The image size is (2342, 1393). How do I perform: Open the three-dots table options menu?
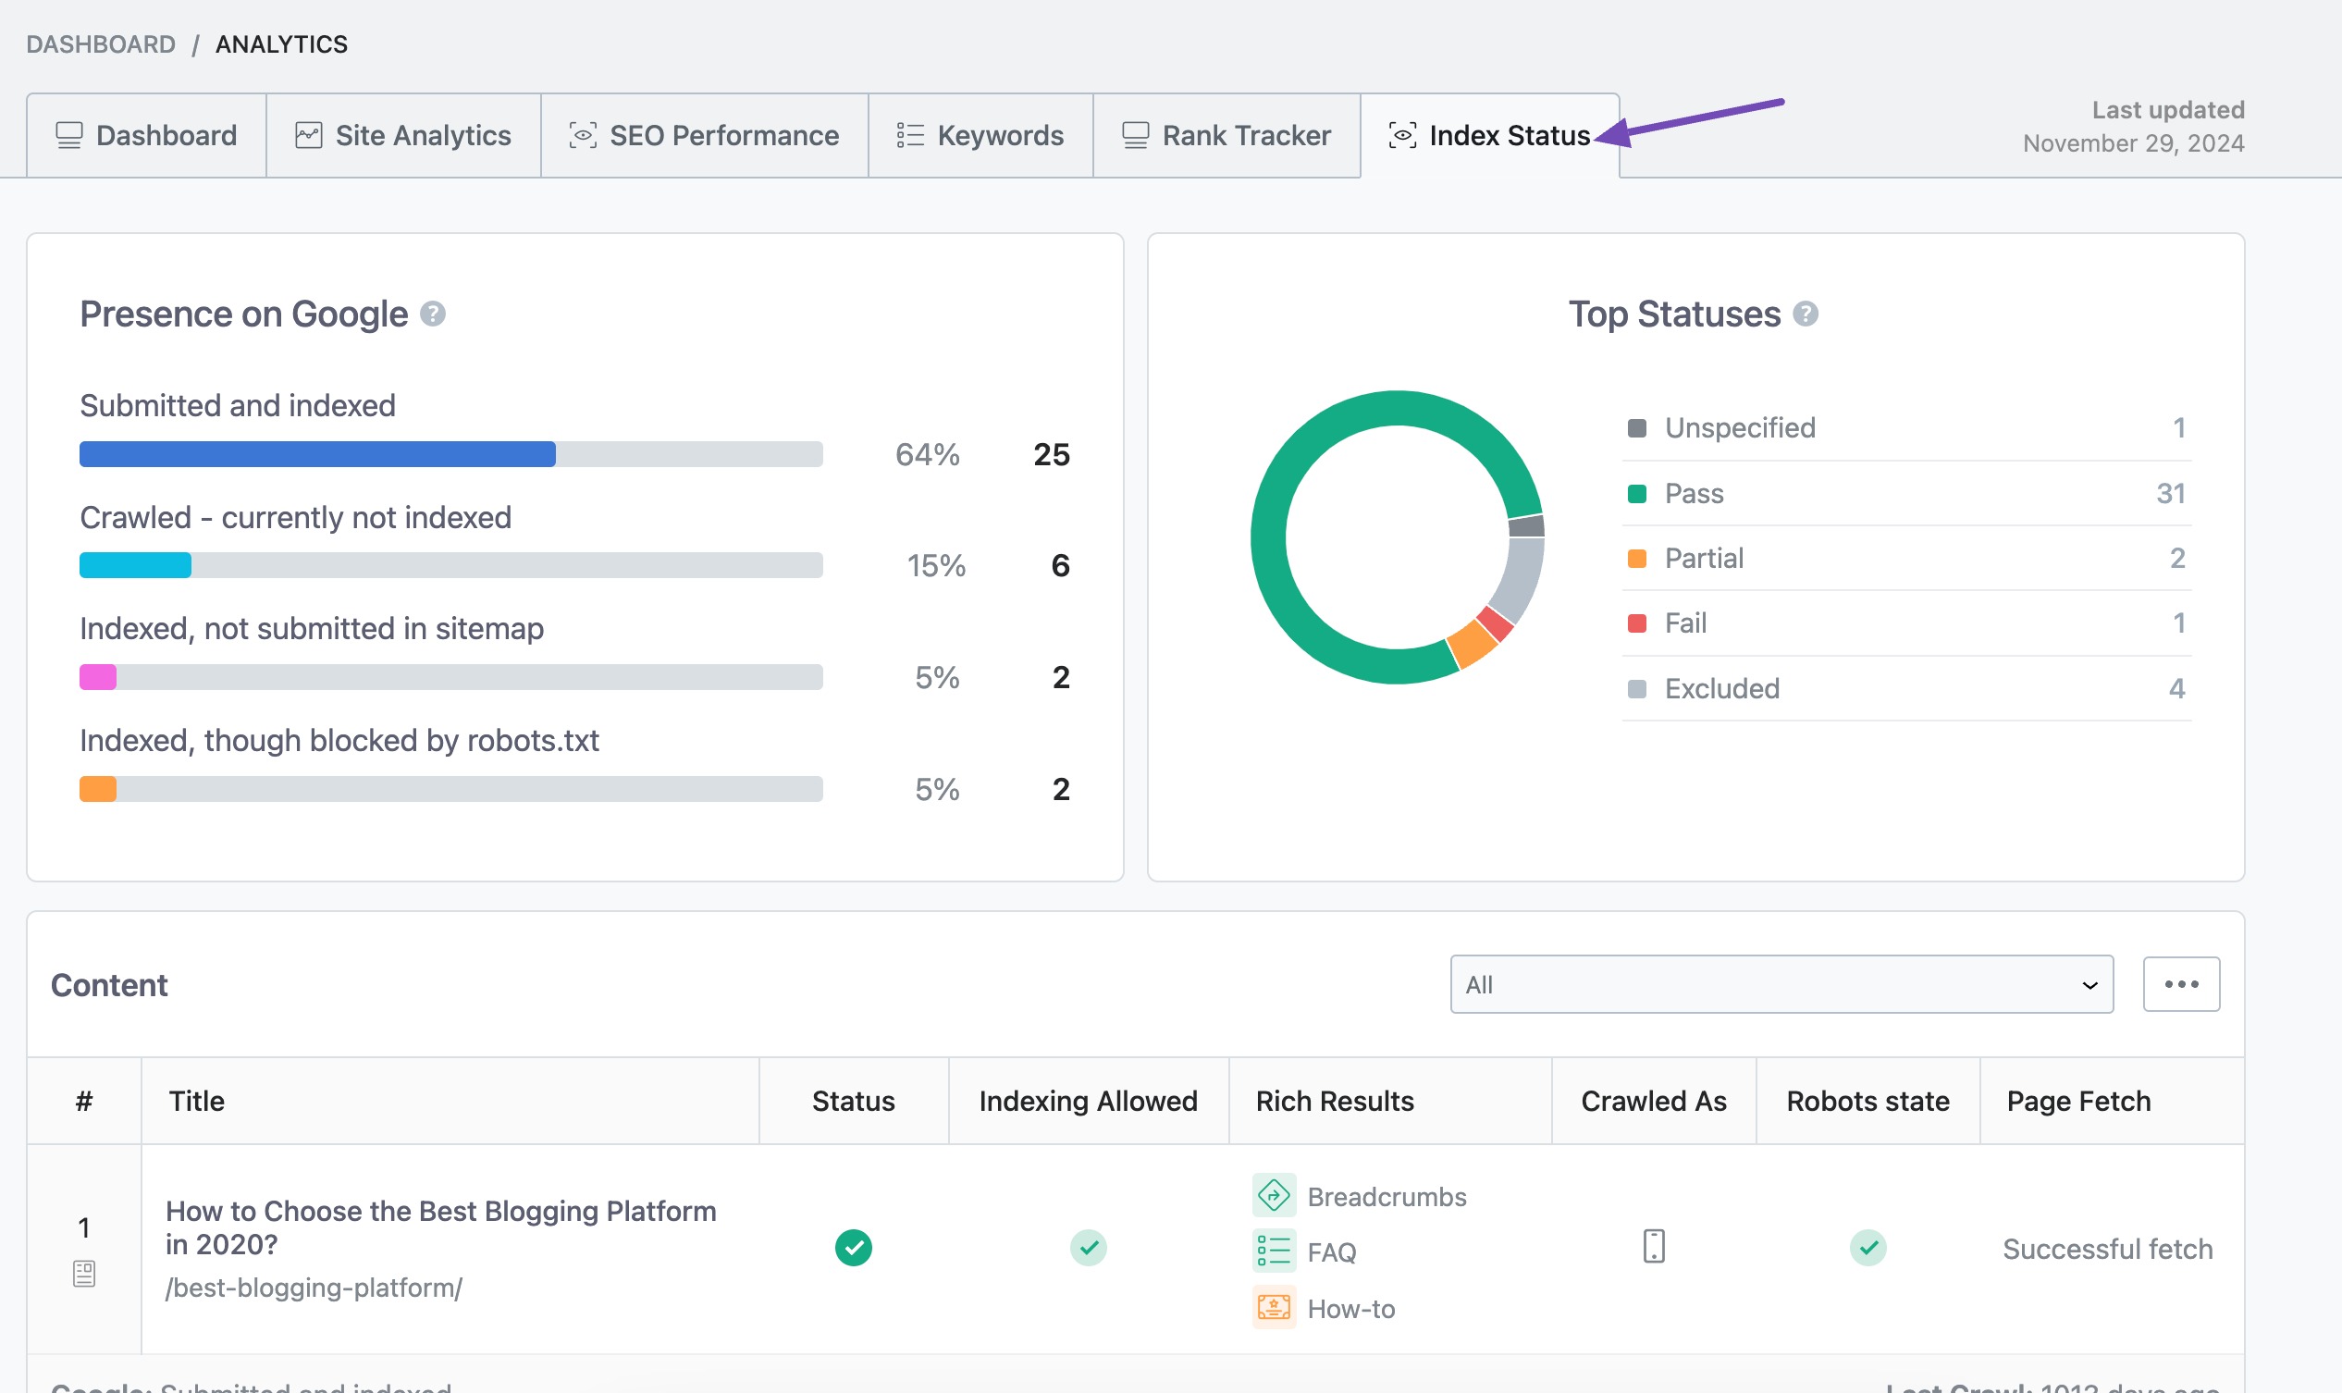(x=2180, y=985)
